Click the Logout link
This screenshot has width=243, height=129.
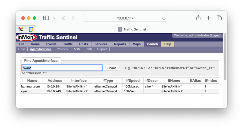pyautogui.click(x=216, y=36)
